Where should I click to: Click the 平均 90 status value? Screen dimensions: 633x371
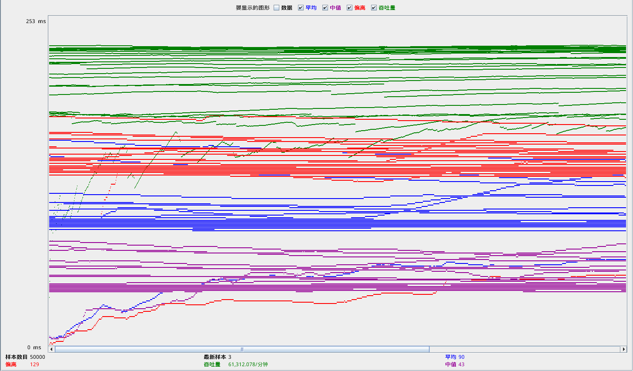pyautogui.click(x=462, y=357)
